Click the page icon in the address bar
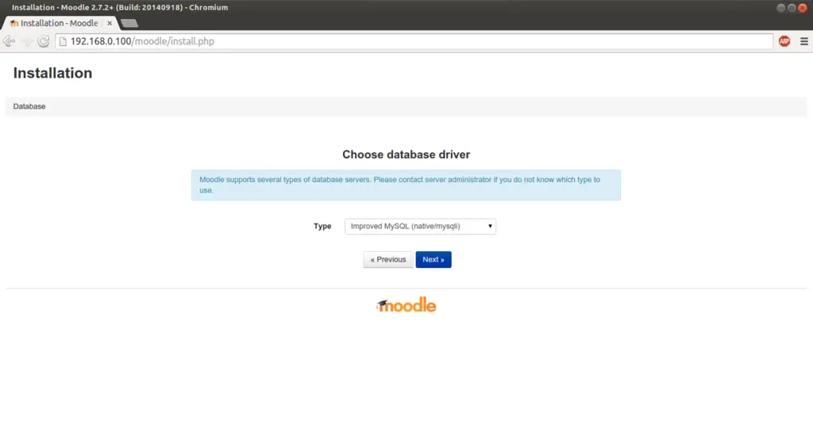The image size is (813, 424). tap(64, 41)
